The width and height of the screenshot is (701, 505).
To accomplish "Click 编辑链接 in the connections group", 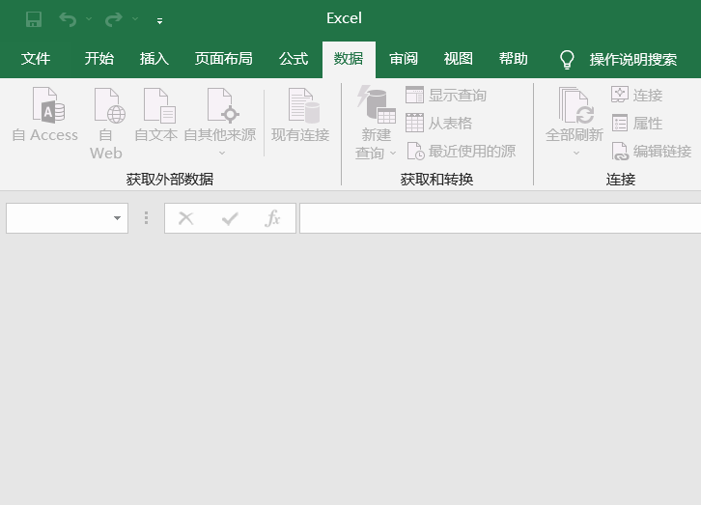I will 652,152.
